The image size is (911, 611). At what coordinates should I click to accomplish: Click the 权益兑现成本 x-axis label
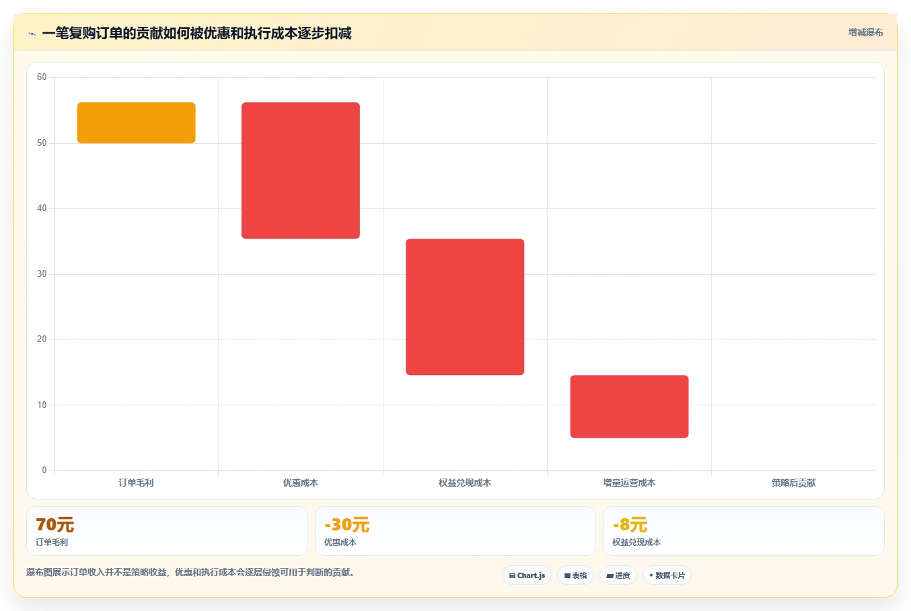(x=465, y=483)
